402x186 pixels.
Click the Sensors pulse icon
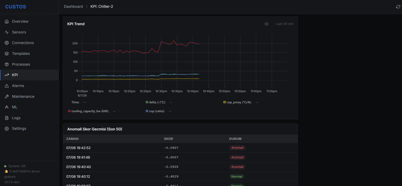point(7,32)
